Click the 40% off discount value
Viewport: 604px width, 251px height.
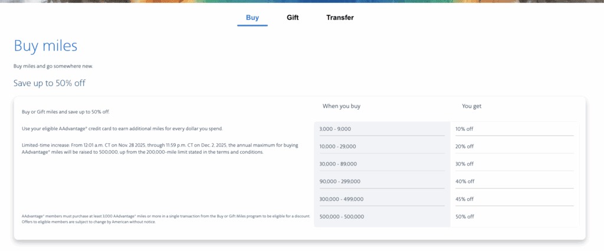(x=465, y=181)
